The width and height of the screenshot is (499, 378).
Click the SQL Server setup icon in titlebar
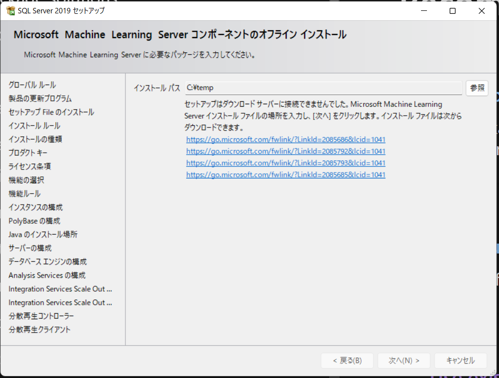click(9, 10)
